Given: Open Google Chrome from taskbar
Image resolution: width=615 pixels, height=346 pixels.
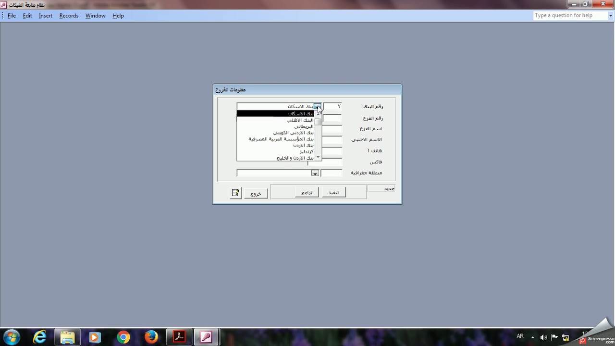Looking at the screenshot, I should [x=123, y=337].
